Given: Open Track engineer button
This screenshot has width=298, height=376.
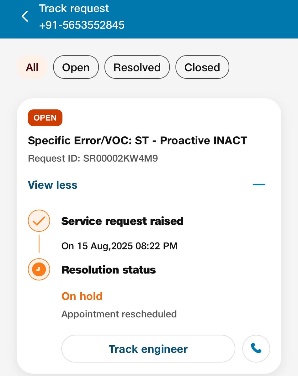Looking at the screenshot, I should tap(148, 349).
